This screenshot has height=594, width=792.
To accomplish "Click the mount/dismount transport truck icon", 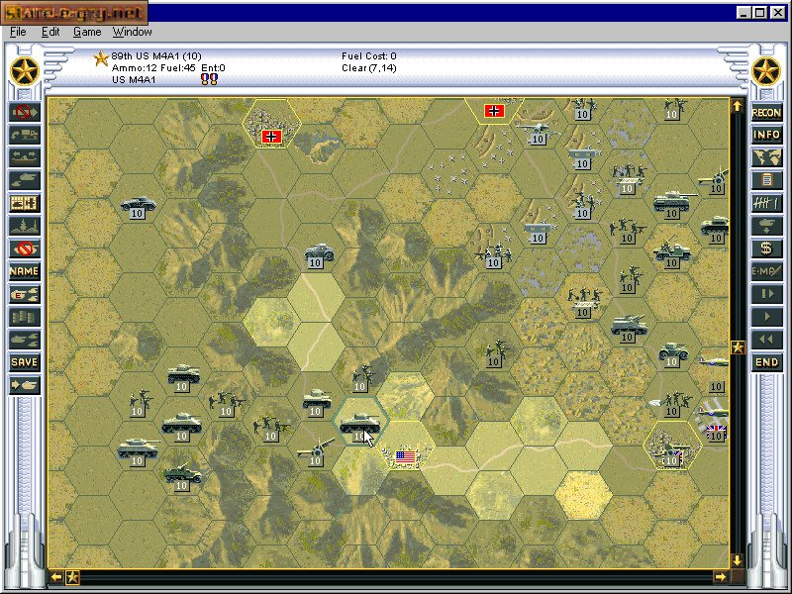I will click(x=24, y=135).
